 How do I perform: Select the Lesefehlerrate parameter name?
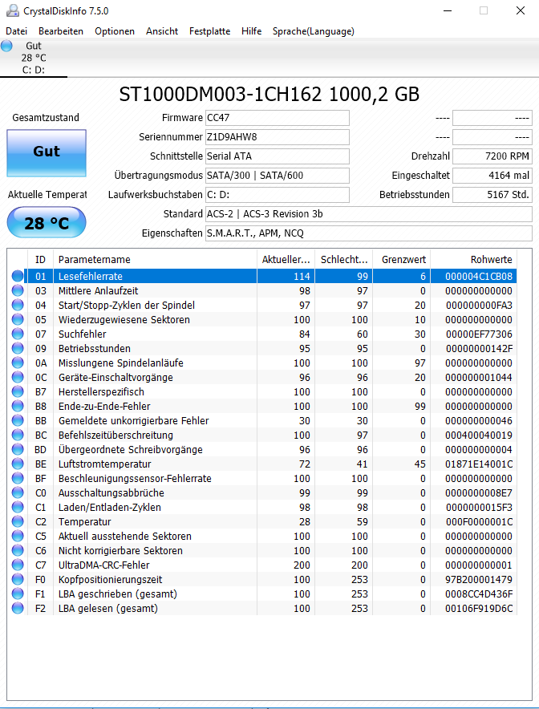(x=91, y=276)
